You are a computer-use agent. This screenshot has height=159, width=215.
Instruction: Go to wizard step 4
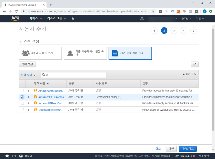point(184,30)
